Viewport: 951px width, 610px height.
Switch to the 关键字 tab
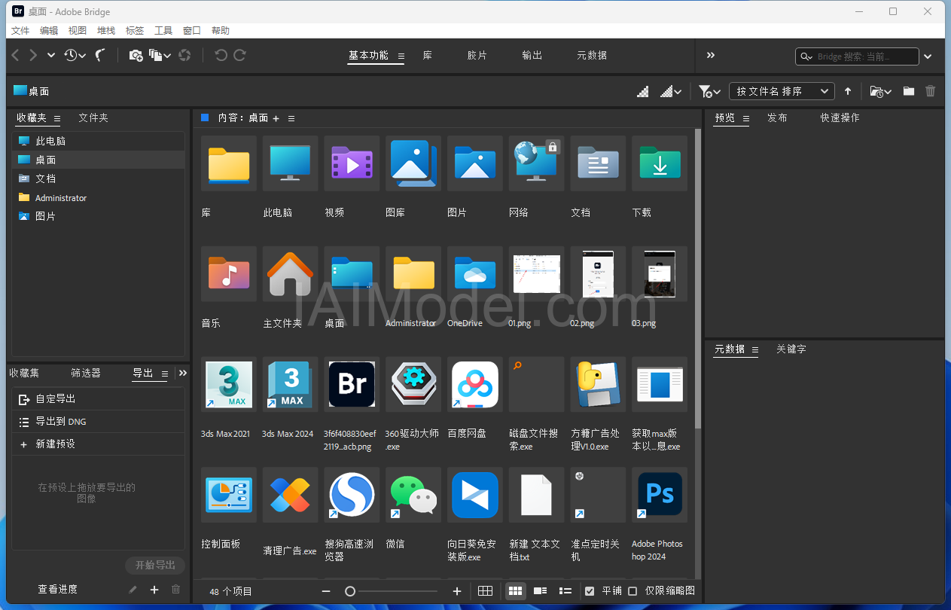coord(791,349)
